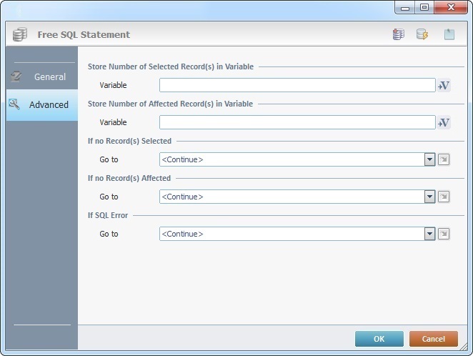
Task: Click jump arrow beside No Records Affected
Action: pyautogui.click(x=444, y=197)
